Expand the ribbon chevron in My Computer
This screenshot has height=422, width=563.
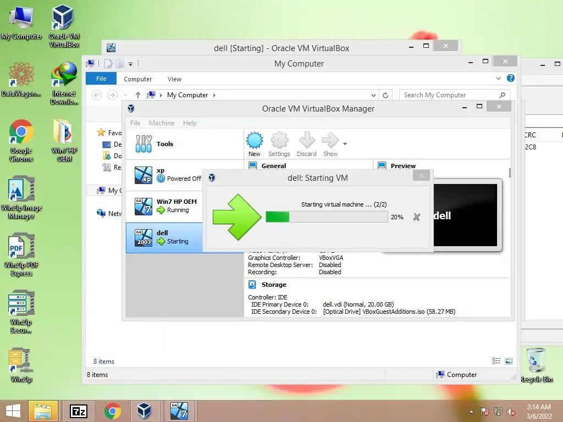coord(498,78)
